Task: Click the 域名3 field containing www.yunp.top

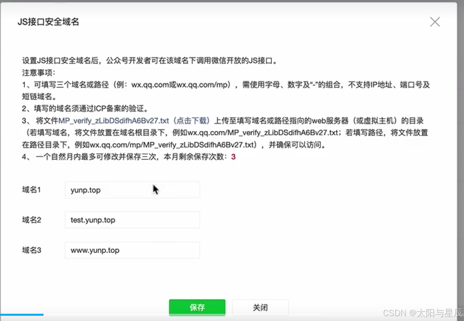Action: [132, 250]
